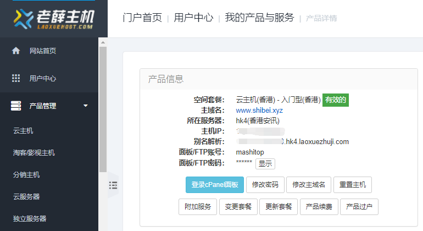Open 云主机 in the sidebar
423x231 pixels.
[x=23, y=131]
